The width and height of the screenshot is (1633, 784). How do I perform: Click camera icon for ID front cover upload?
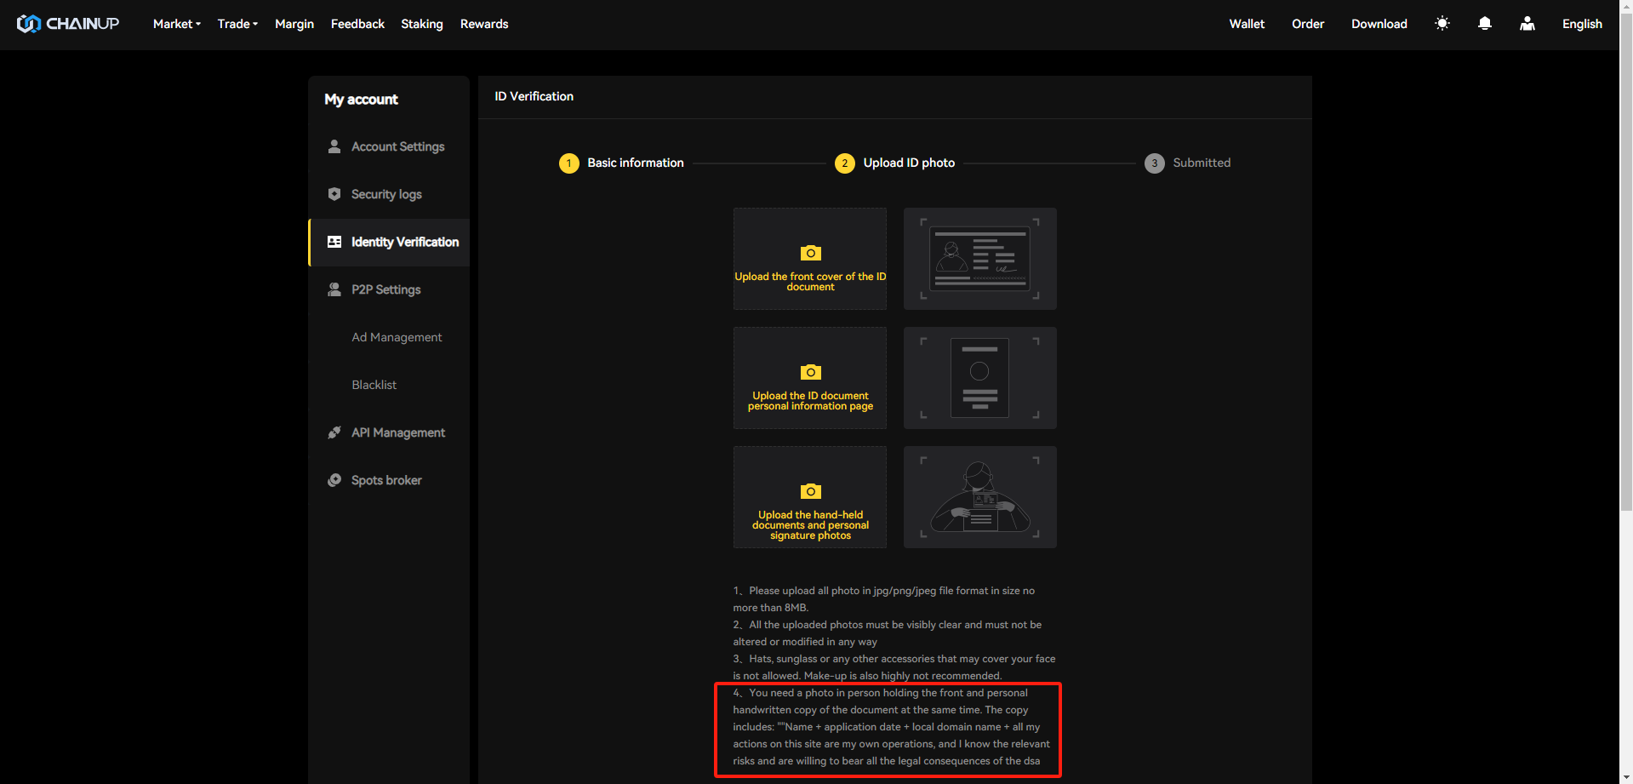click(810, 253)
